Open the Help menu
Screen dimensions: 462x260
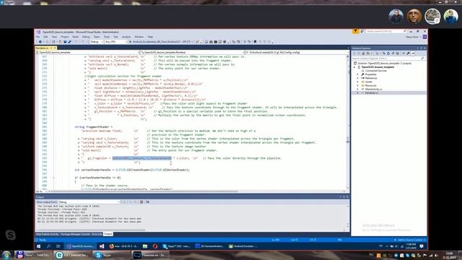150,37
